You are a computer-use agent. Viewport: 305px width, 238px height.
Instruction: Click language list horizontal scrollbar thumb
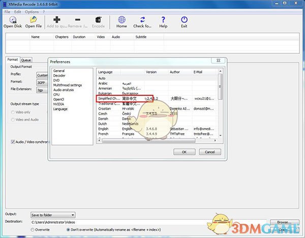point(148,141)
